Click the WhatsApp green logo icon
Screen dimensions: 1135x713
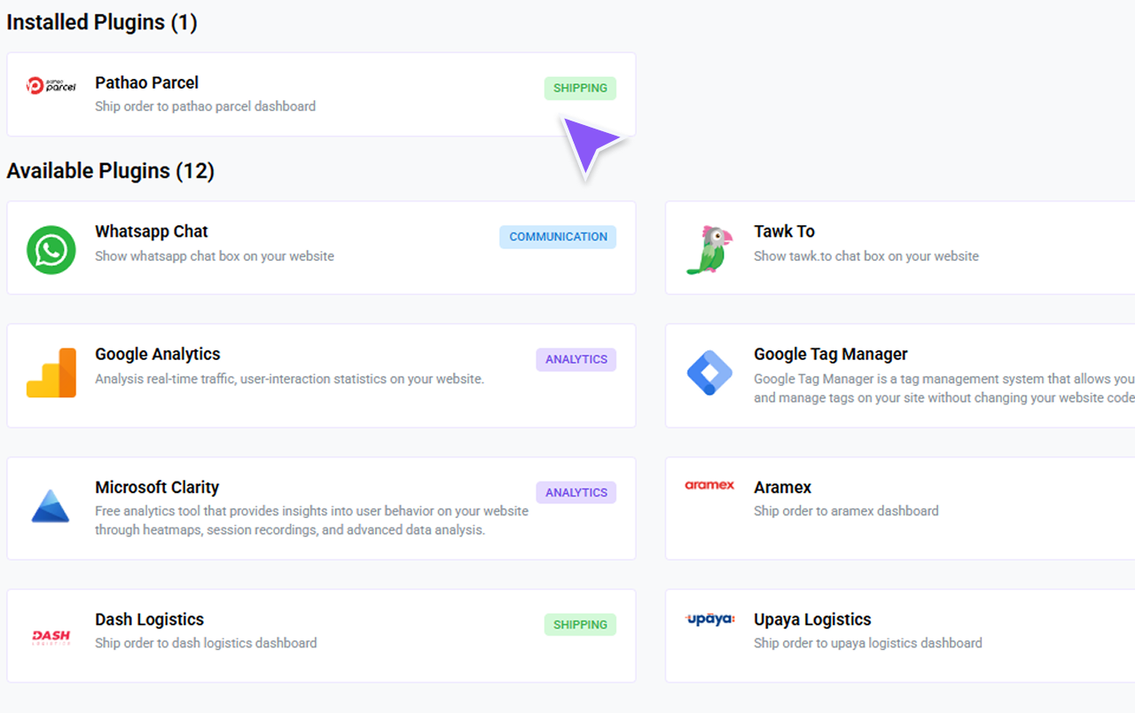51,249
